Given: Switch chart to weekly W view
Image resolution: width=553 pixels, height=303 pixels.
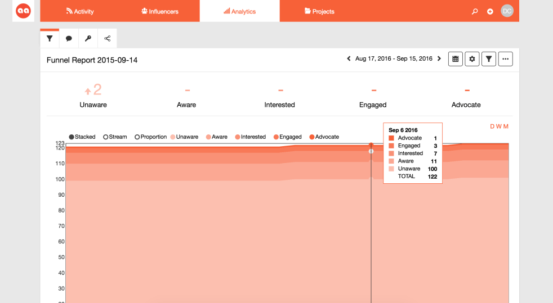Looking at the screenshot, I should pyautogui.click(x=499, y=126).
